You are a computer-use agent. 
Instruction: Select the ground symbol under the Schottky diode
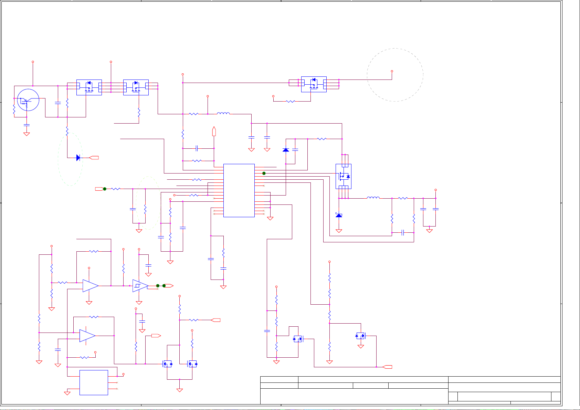tap(339, 231)
